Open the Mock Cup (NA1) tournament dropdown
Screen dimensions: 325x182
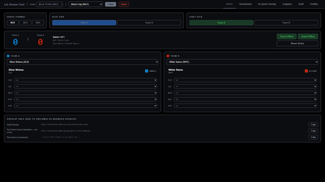[x=86, y=4]
